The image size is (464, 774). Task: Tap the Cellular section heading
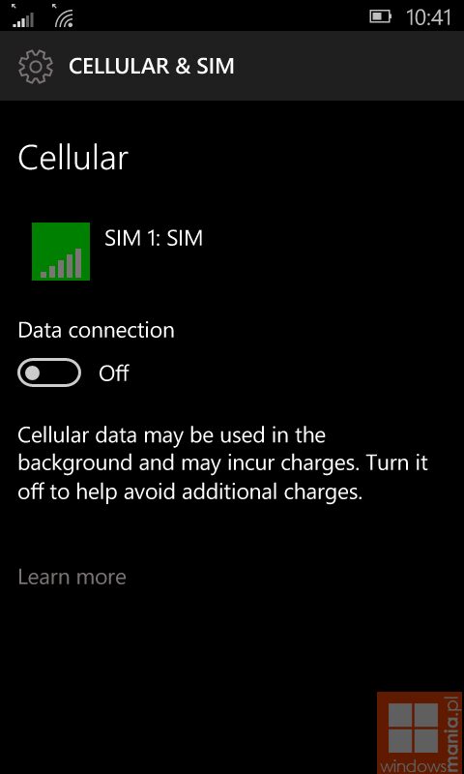tap(73, 158)
